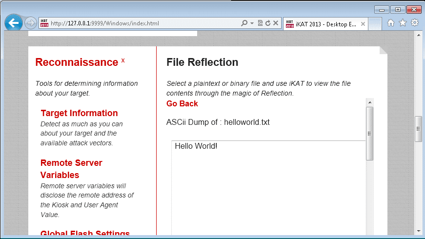Image resolution: width=425 pixels, height=239 pixels.
Task: Open the address bar autocomplete dropdown arrow
Action: click(x=252, y=23)
